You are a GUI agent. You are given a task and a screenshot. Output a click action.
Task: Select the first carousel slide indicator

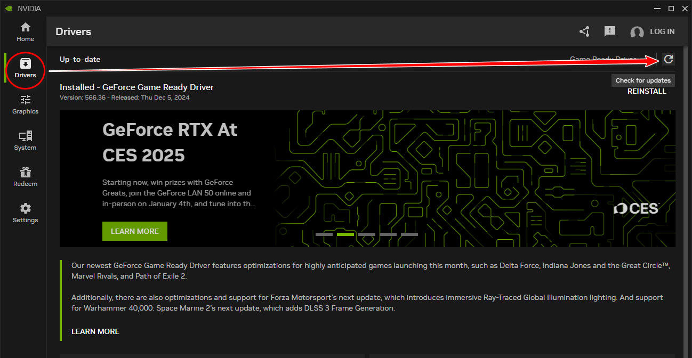[324, 234]
